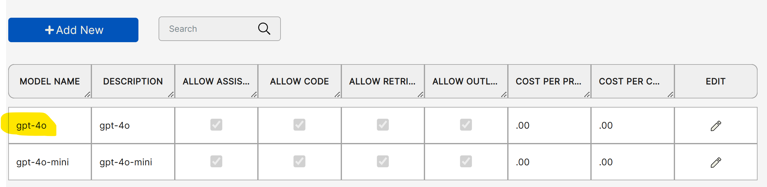Click resize handle icon on Description column

coord(171,94)
